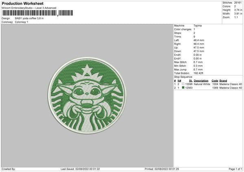This screenshot has height=172, width=244.
Task: Click the Min Stitch value 0.3 mm
Action: [198, 66]
